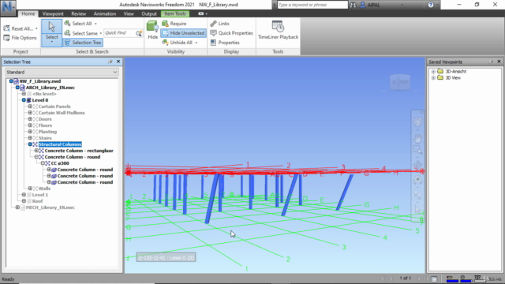Select ARCH_Library_EN.nwc in tree
505x284 pixels.
pos(50,88)
